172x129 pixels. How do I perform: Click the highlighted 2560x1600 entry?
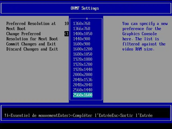point(83,95)
